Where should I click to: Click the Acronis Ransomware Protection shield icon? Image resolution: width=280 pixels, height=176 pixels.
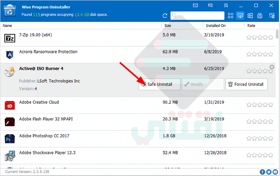(x=10, y=55)
